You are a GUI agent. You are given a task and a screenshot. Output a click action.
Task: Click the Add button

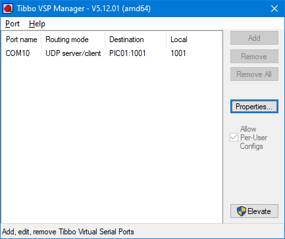pyautogui.click(x=254, y=38)
